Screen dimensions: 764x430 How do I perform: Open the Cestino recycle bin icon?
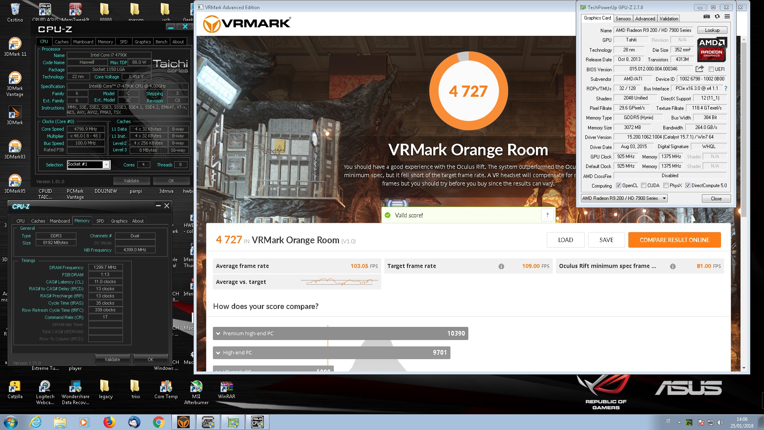[x=15, y=12]
